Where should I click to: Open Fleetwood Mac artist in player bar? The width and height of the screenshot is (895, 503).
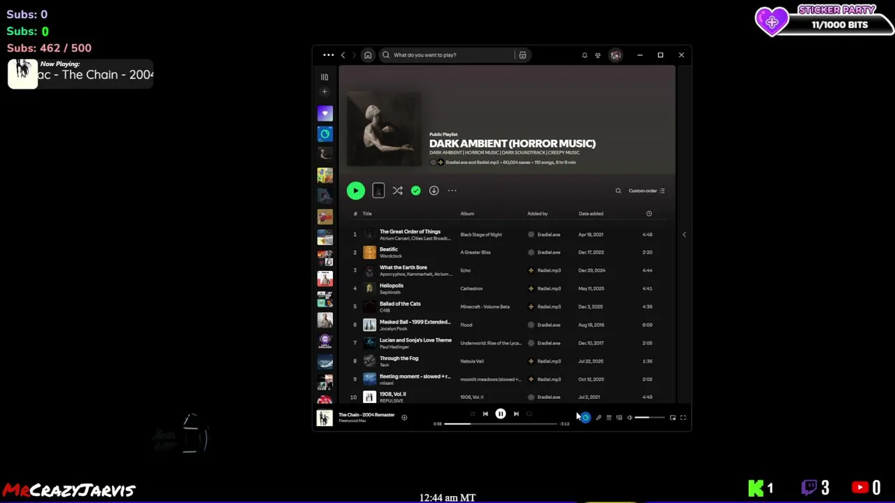(x=352, y=421)
